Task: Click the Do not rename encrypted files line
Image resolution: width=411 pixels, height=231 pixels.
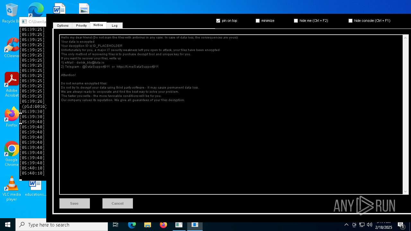Action: 84,83
